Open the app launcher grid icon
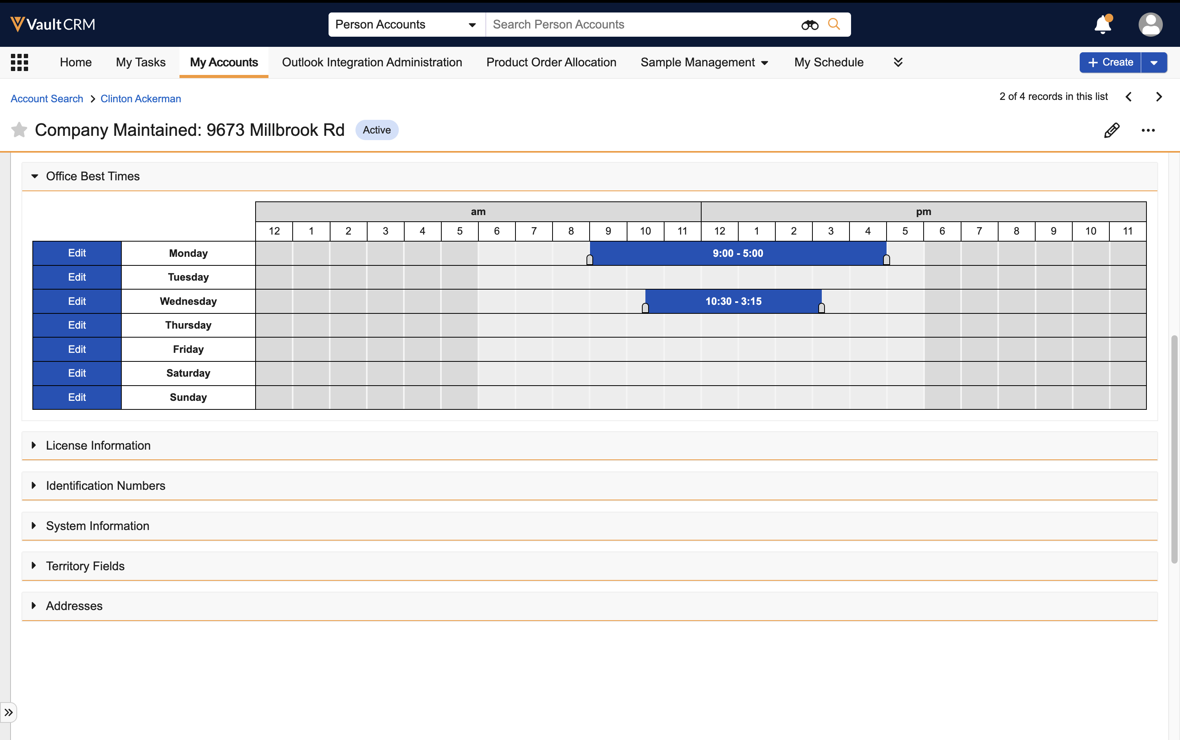 (x=20, y=62)
